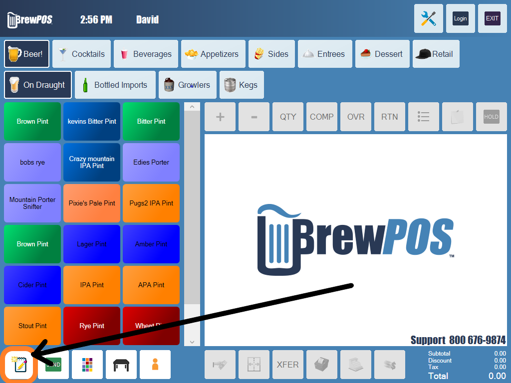Select the bobs rye item

[32, 162]
